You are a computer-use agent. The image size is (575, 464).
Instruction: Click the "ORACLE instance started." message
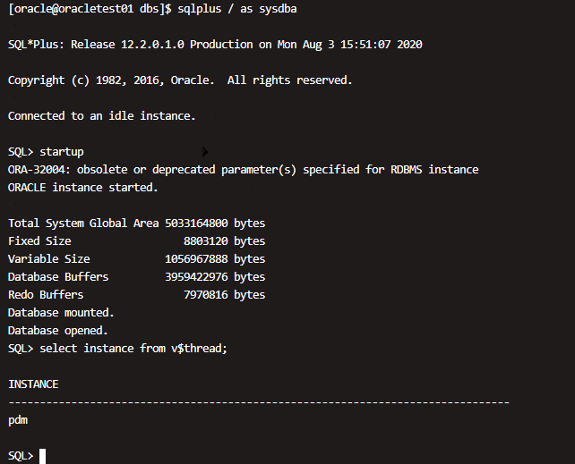click(82, 188)
